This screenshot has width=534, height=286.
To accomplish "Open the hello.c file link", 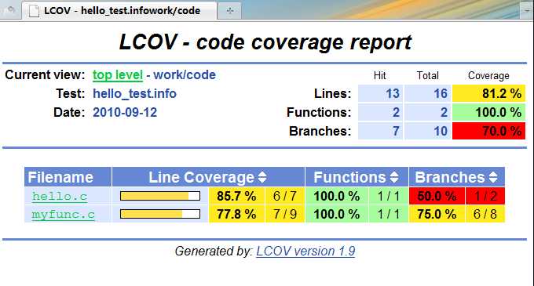I will pyautogui.click(x=60, y=197).
